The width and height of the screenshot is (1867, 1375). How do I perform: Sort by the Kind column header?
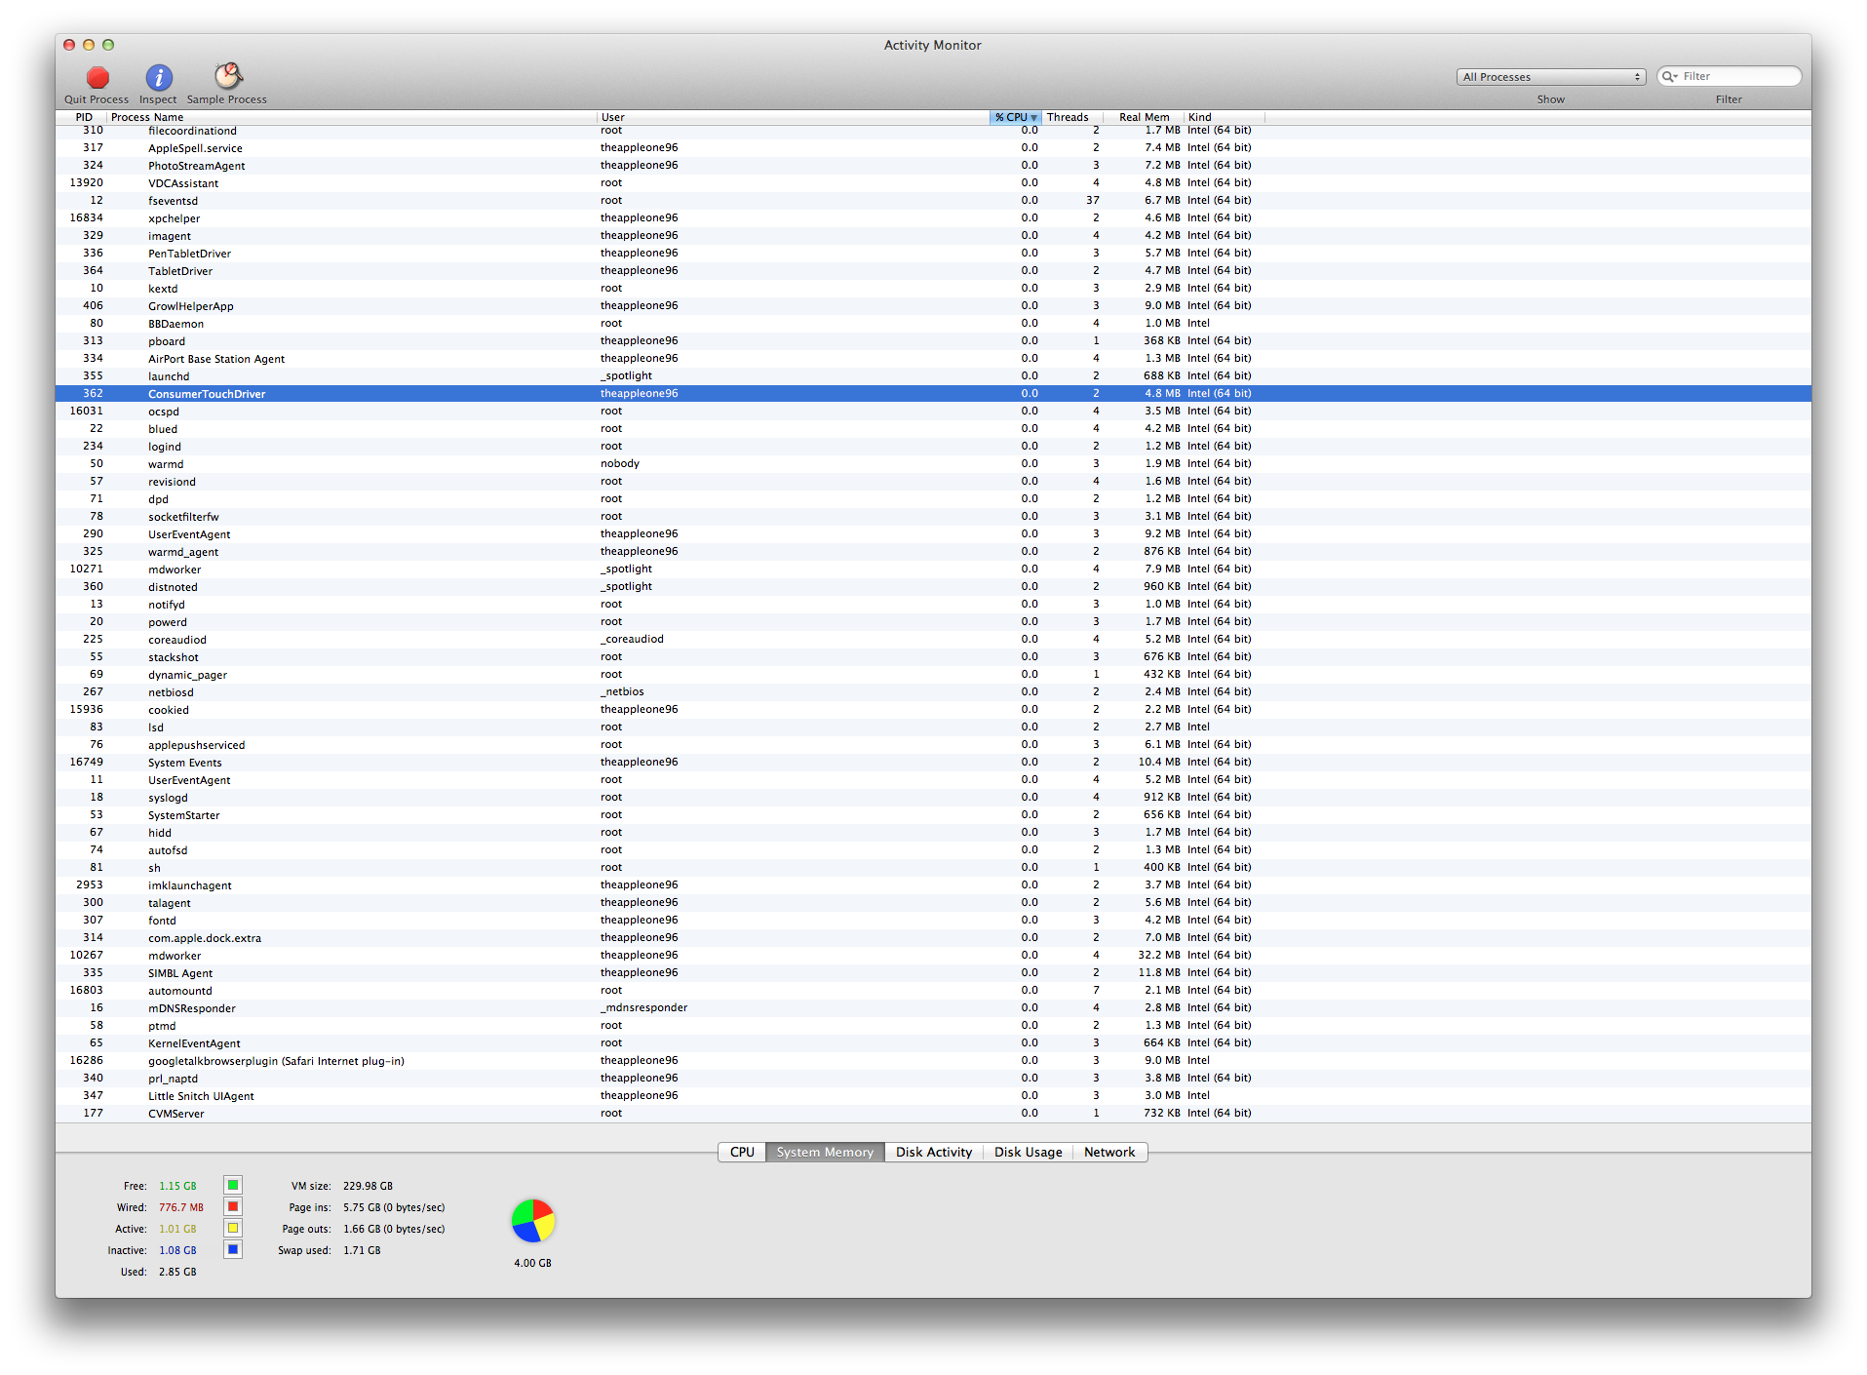(x=1224, y=117)
